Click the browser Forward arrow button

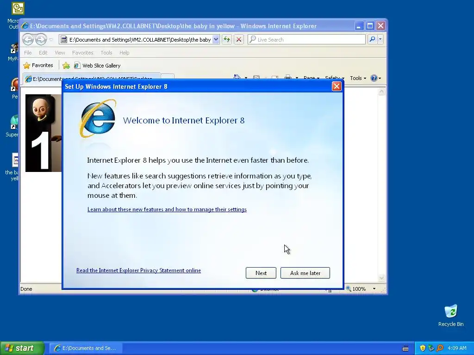click(x=41, y=39)
